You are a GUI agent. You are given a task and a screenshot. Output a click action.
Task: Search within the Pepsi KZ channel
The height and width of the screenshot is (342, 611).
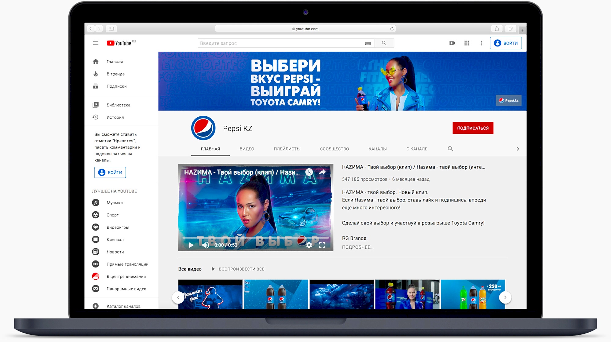tap(450, 149)
